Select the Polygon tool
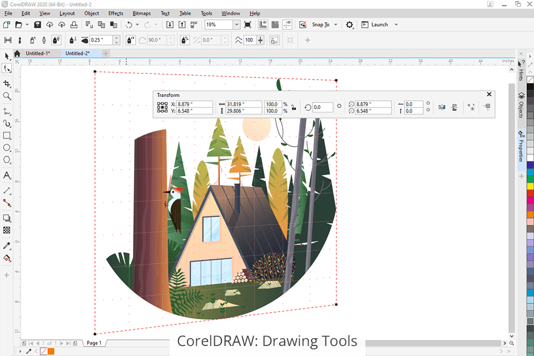The height and width of the screenshot is (356, 534). pos(7,160)
